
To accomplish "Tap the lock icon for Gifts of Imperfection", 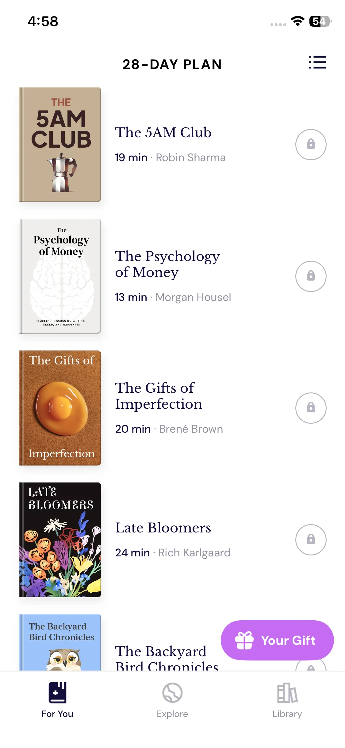I will pos(311,408).
